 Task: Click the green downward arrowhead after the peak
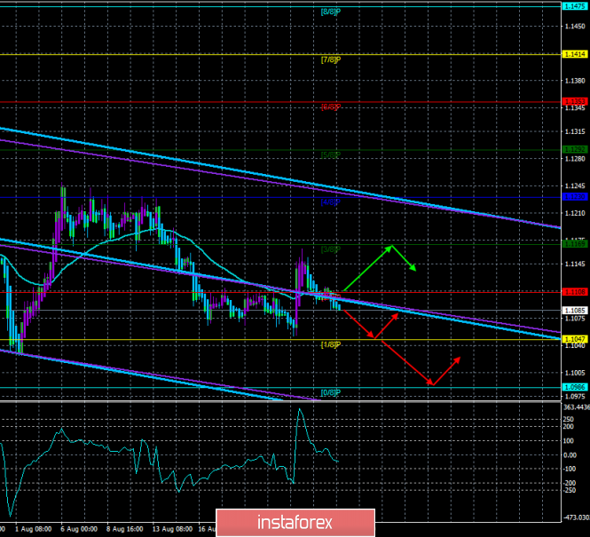pos(413,268)
